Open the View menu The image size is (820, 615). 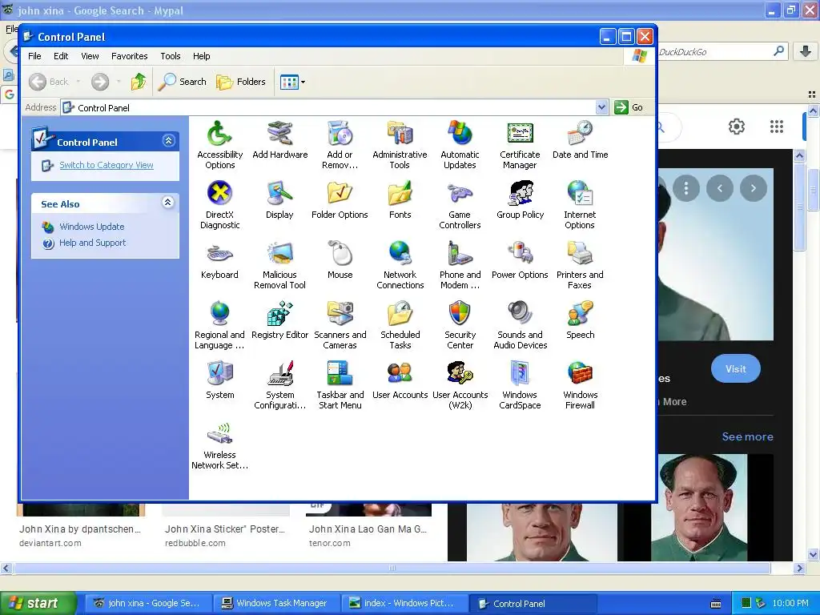coord(90,56)
